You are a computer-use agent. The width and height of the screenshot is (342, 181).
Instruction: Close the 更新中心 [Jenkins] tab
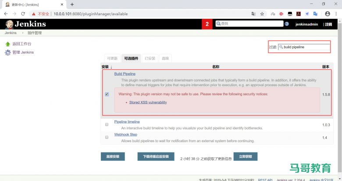[x=62, y=4]
